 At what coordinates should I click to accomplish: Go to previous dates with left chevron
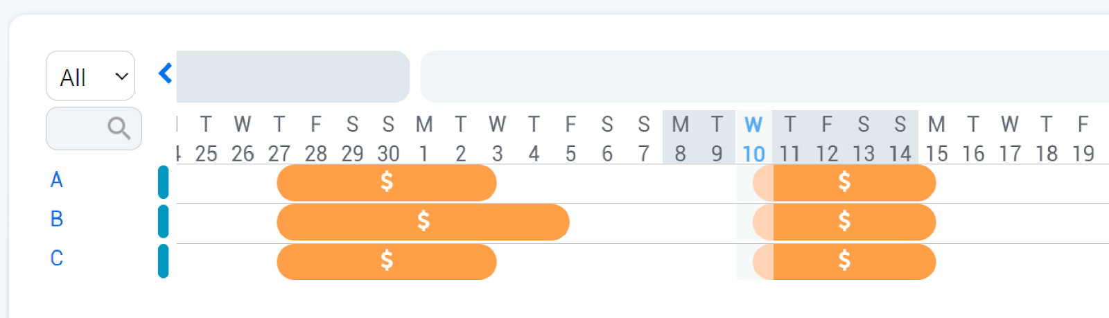[165, 73]
